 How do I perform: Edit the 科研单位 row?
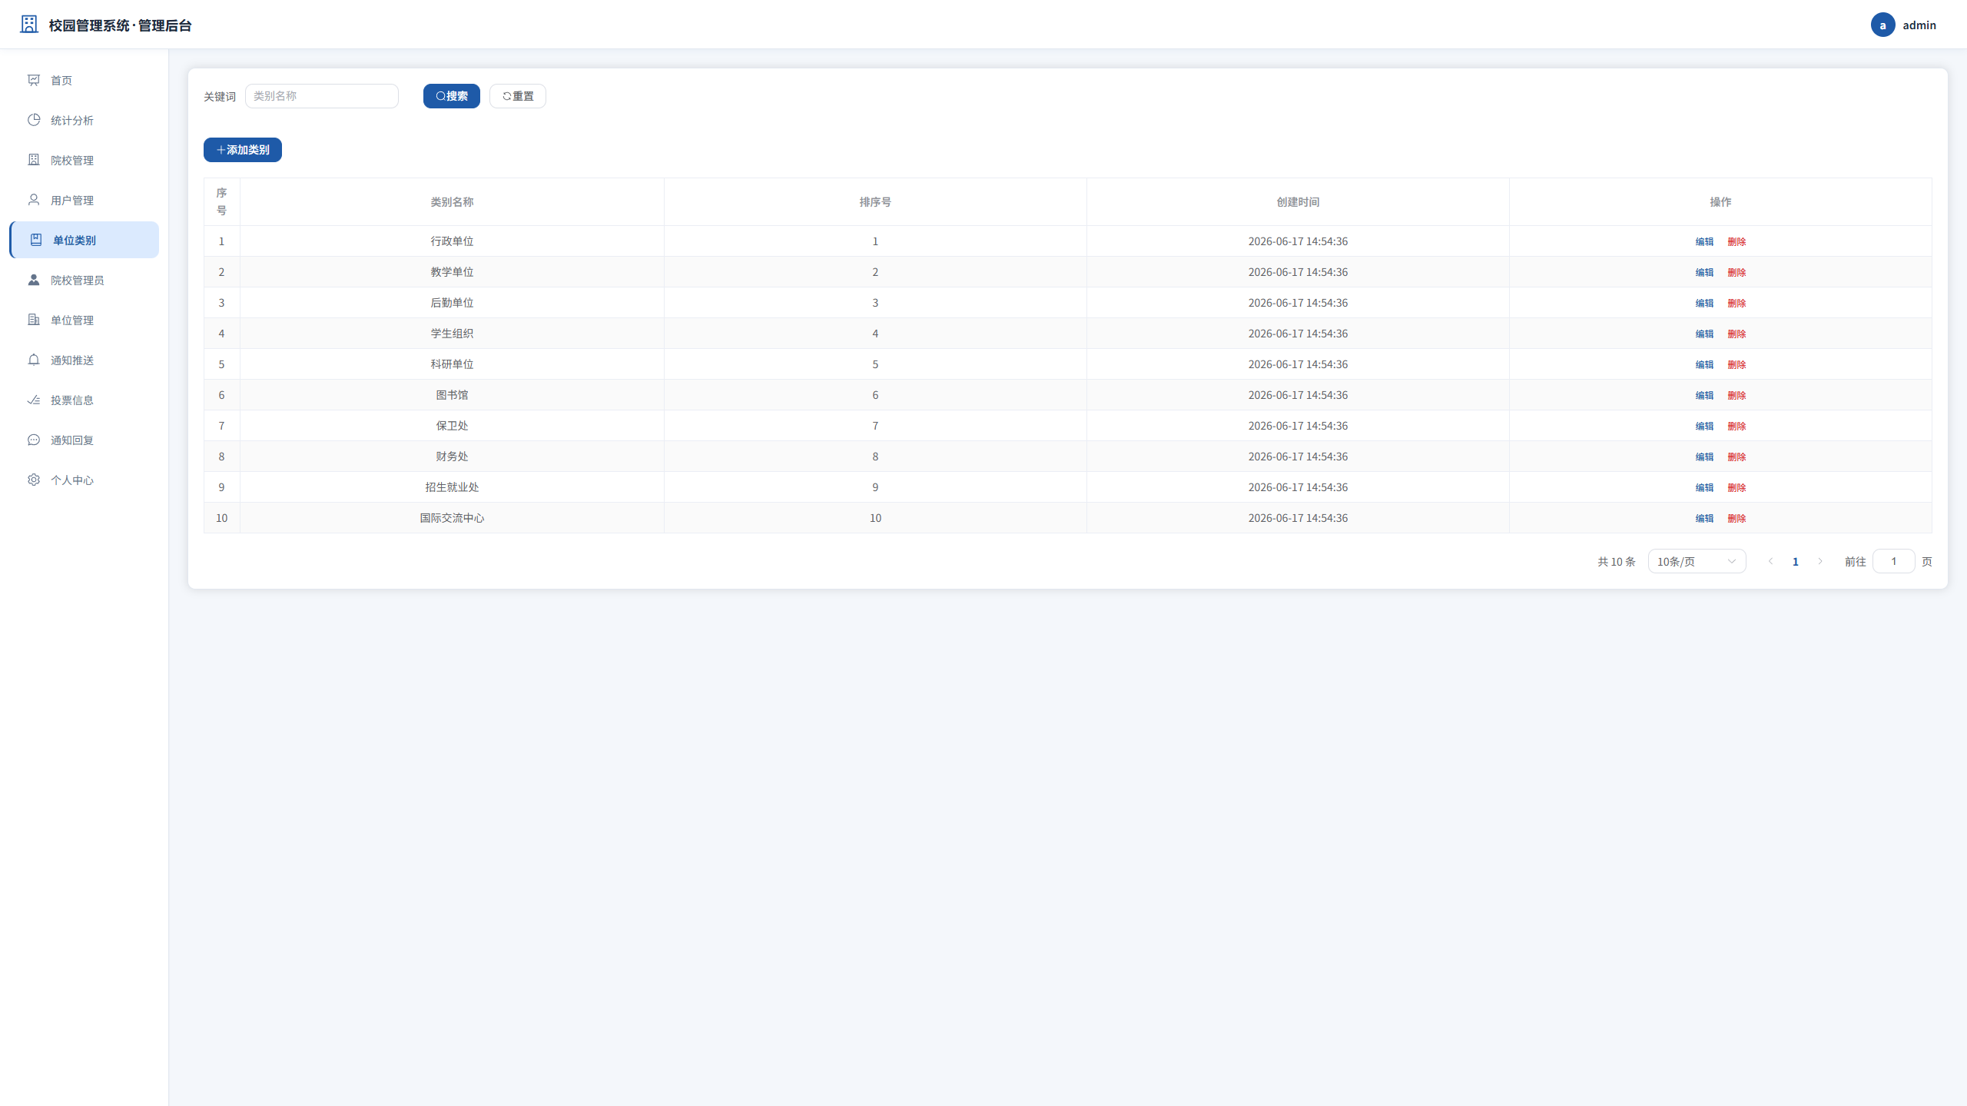click(x=1704, y=364)
